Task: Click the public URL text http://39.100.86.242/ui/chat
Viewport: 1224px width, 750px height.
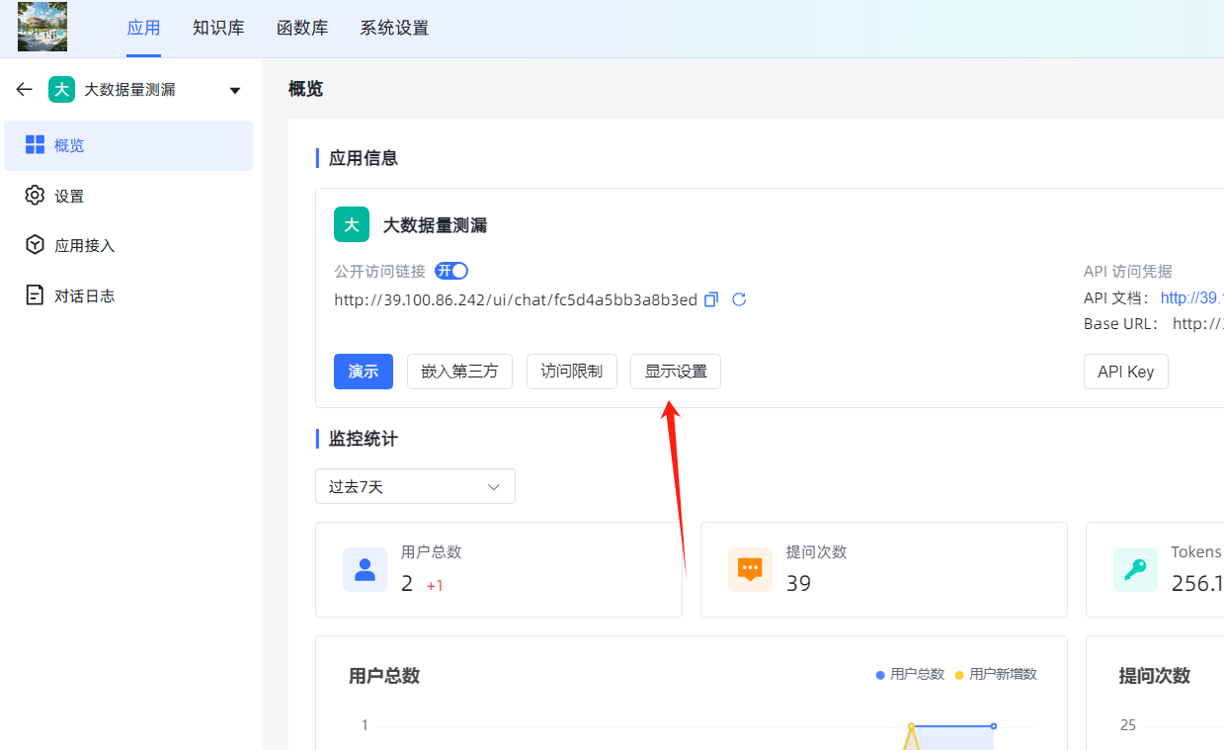Action: coord(516,299)
